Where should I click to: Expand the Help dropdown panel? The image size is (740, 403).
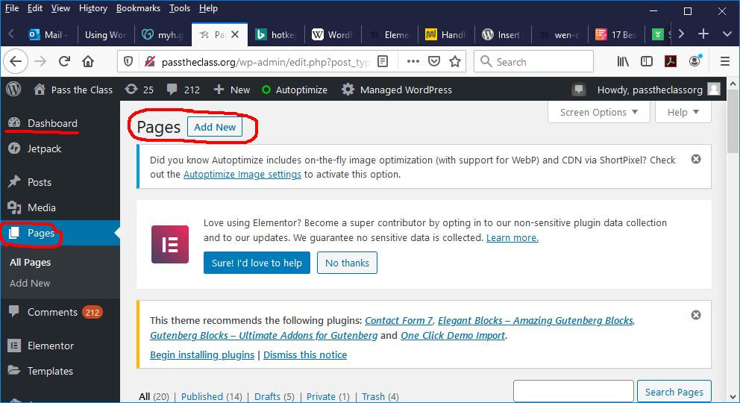683,112
